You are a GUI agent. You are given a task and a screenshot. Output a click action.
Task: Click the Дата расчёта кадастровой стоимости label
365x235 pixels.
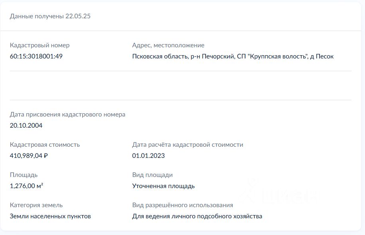coord(187,144)
